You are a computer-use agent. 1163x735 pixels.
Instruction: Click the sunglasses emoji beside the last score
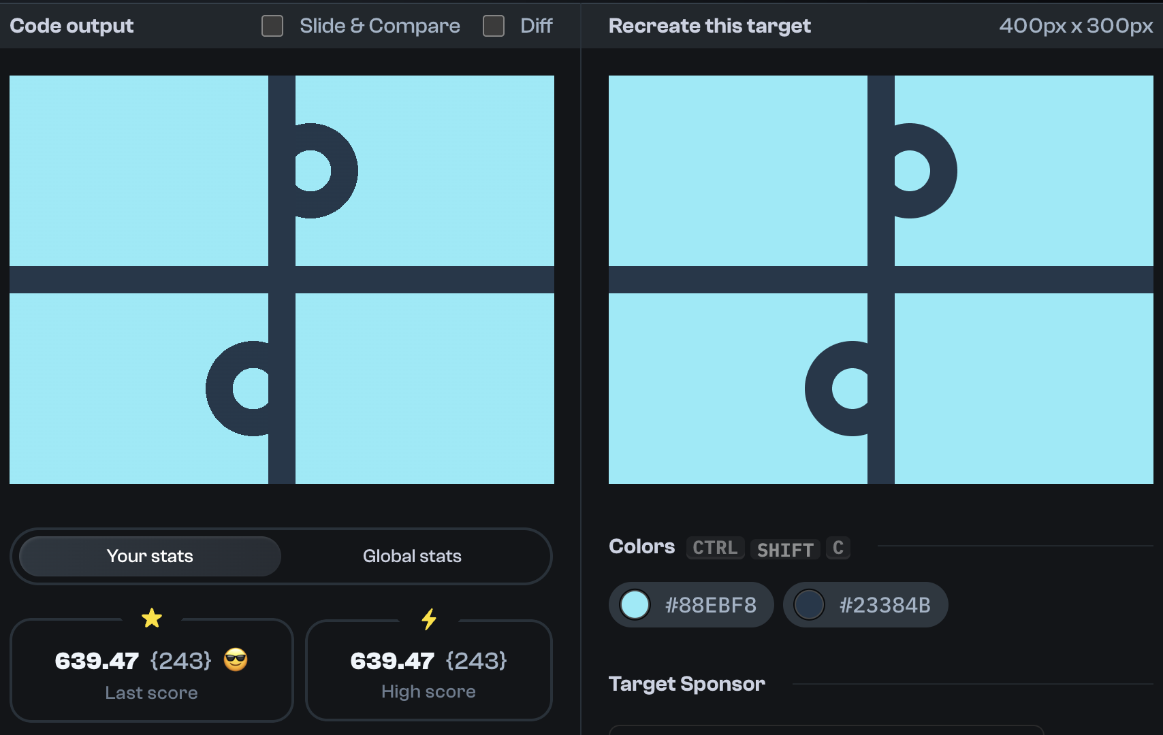tap(236, 659)
